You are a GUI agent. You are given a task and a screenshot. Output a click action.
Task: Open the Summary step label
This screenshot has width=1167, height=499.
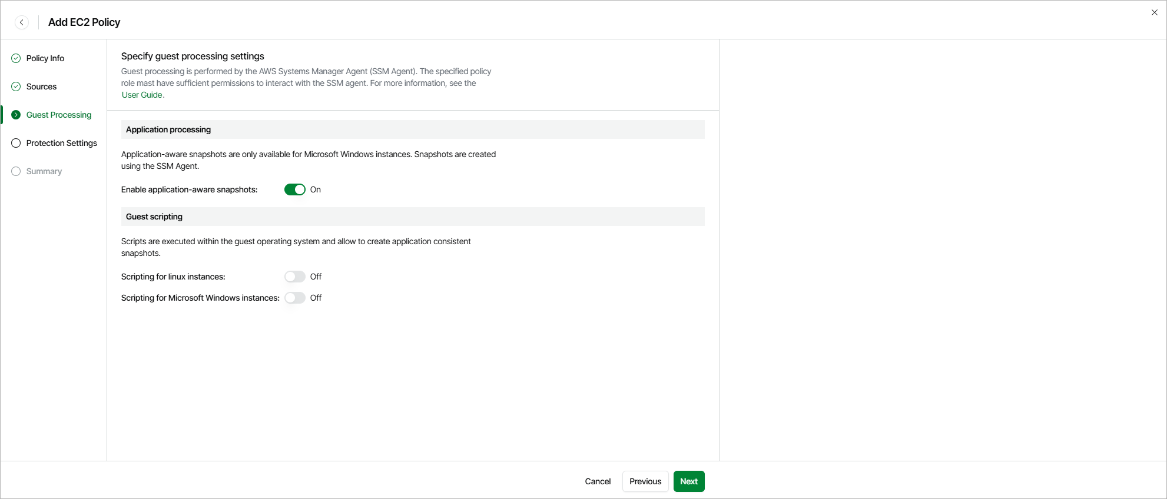click(x=44, y=171)
